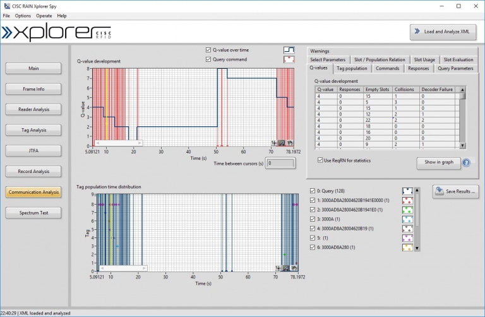Viewport: 485px width, 317px height.
Task: Toggle 6: 3000AD8A280 (1) checkbox
Action: [x=313, y=248]
